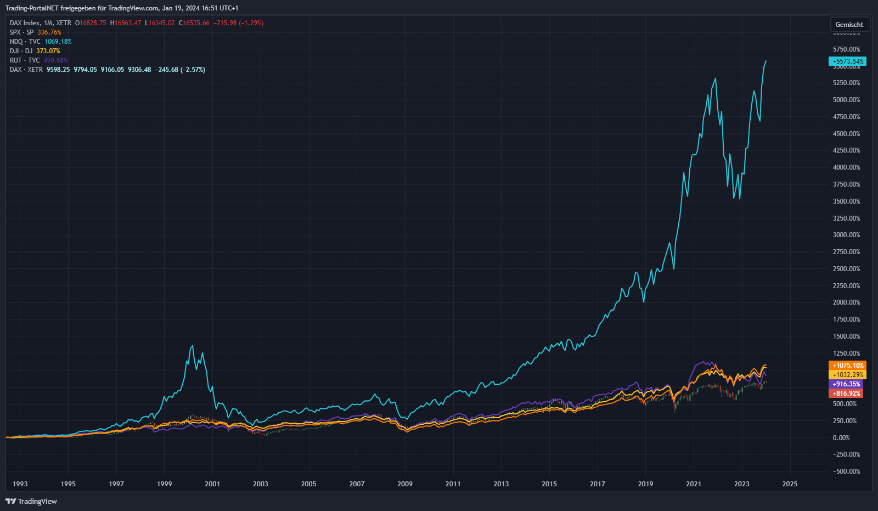Viewport: 878px width, 511px height.
Task: Click the 2009 label on time axis
Action: [x=405, y=484]
